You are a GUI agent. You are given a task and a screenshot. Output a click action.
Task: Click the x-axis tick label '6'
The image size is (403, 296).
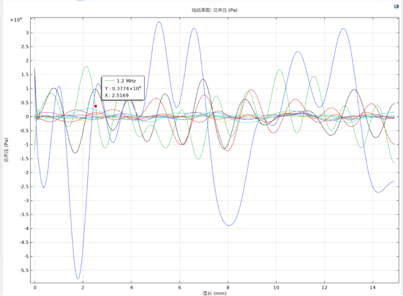(180, 287)
